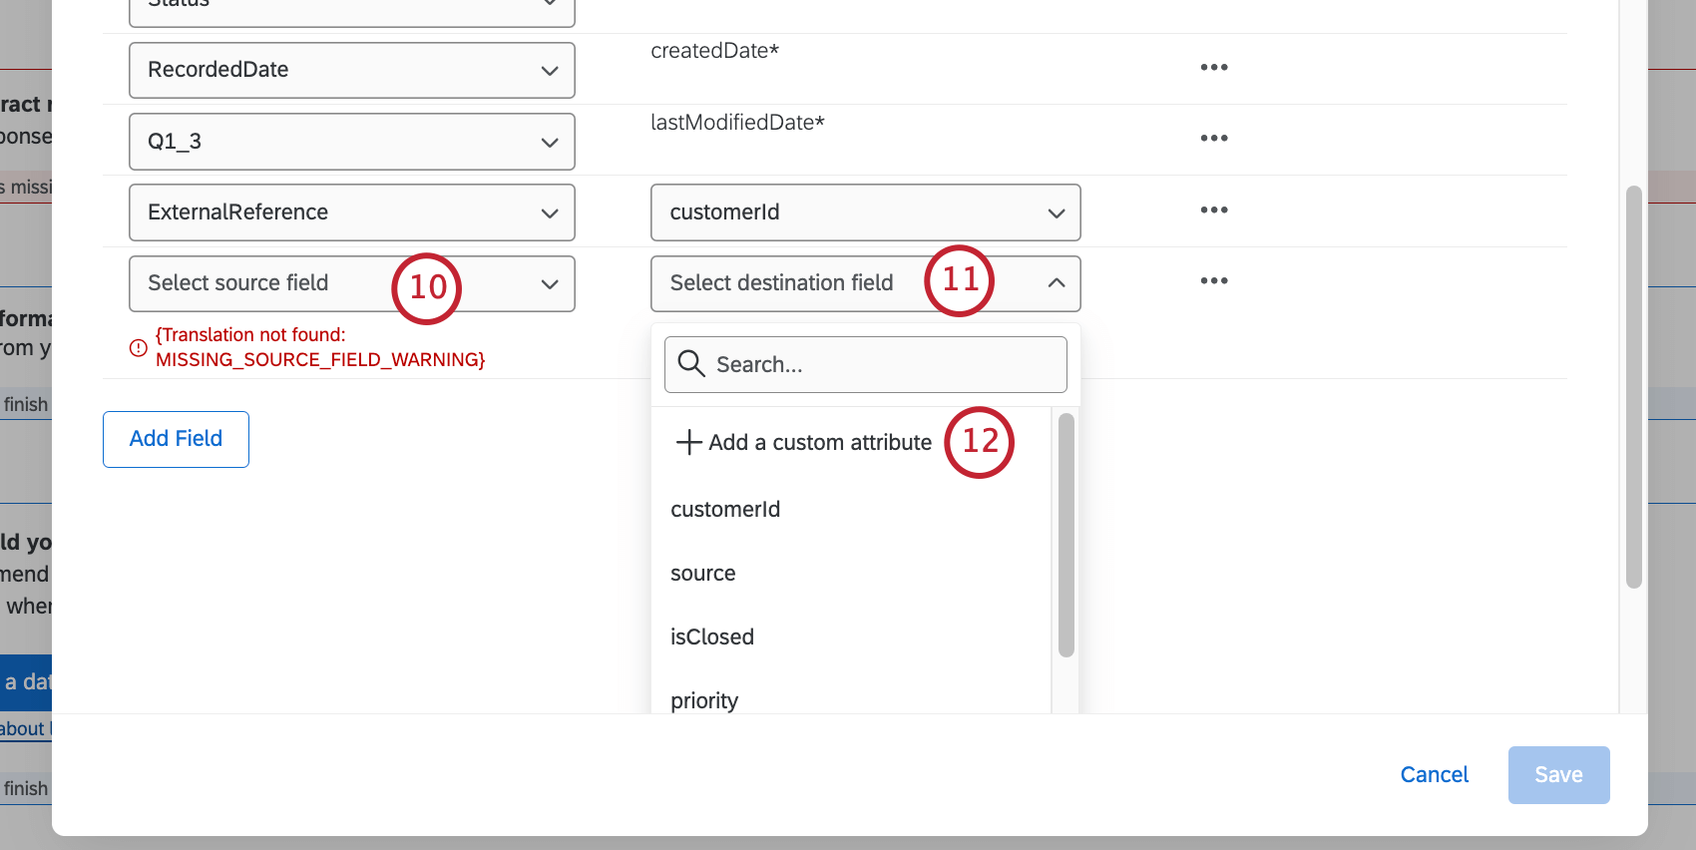The height and width of the screenshot is (850, 1696).
Task: Click the plus icon to add custom attribute
Action: (x=688, y=442)
